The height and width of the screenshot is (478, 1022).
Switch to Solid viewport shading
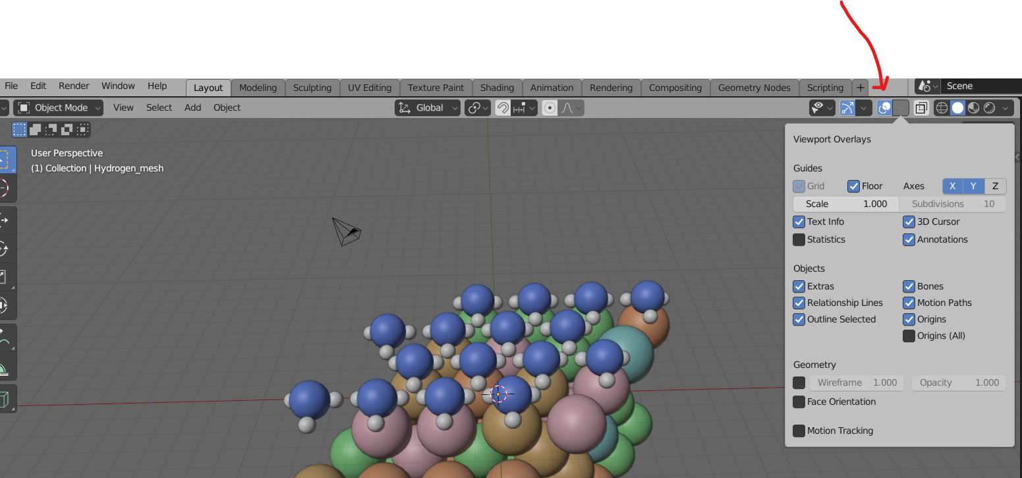tap(957, 107)
